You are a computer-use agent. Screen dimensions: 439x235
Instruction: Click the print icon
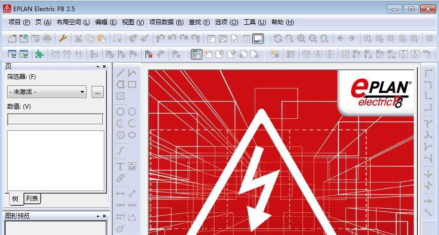pyautogui.click(x=47, y=38)
